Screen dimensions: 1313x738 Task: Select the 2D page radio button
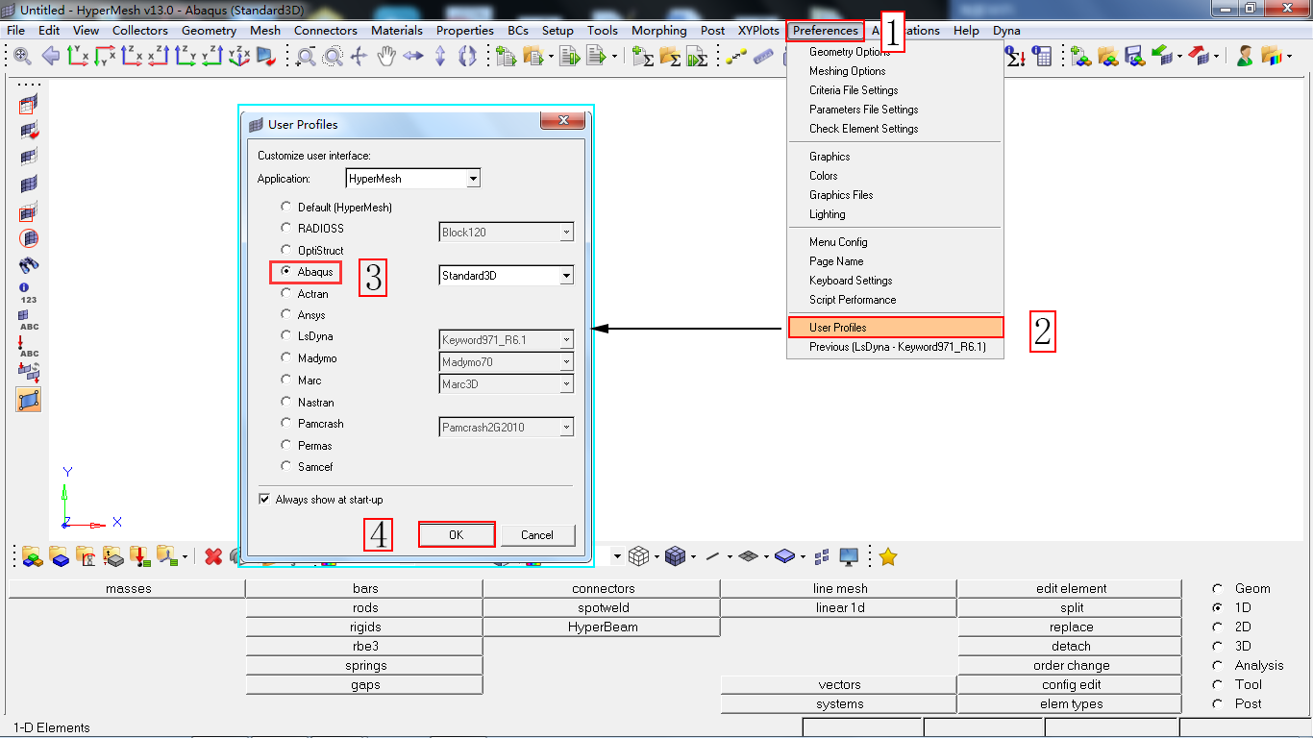1218,627
